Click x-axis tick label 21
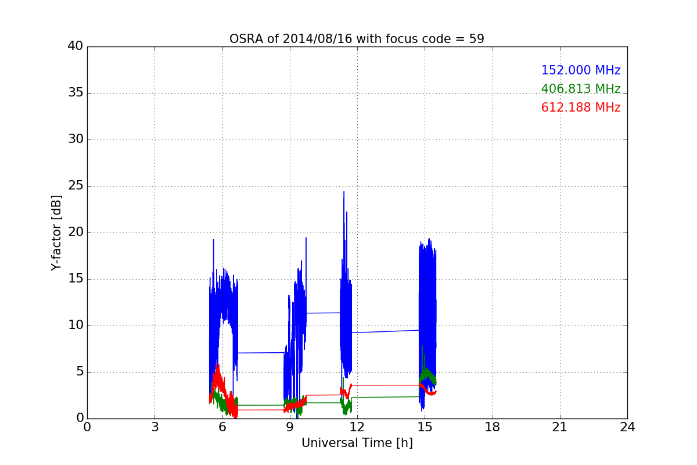 click(x=560, y=427)
